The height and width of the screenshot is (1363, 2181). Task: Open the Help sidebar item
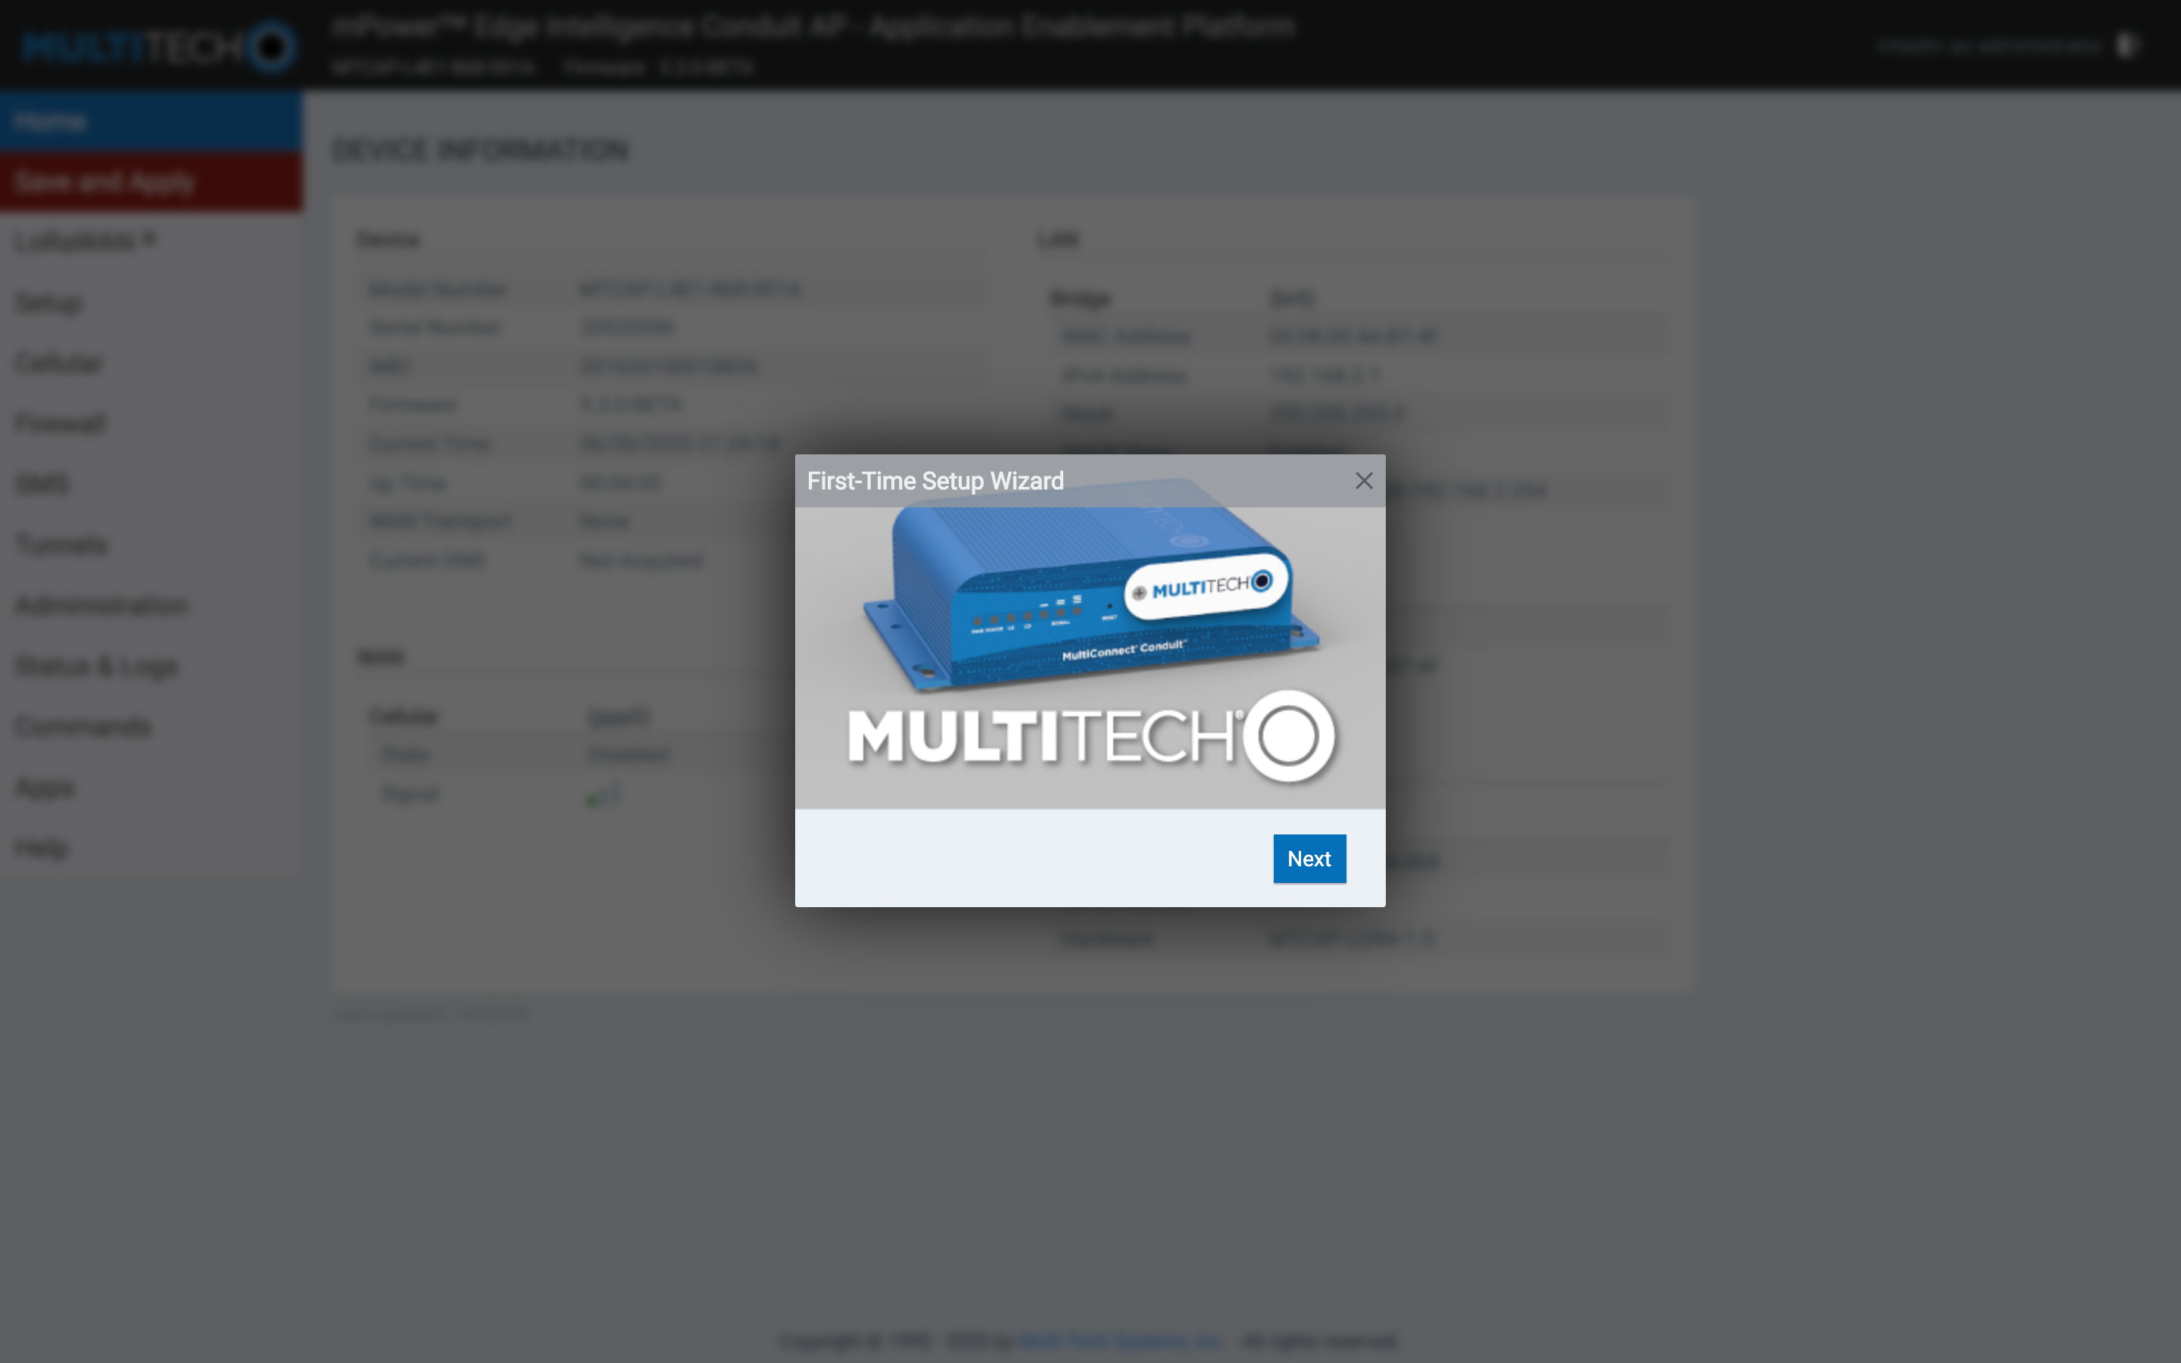[42, 847]
